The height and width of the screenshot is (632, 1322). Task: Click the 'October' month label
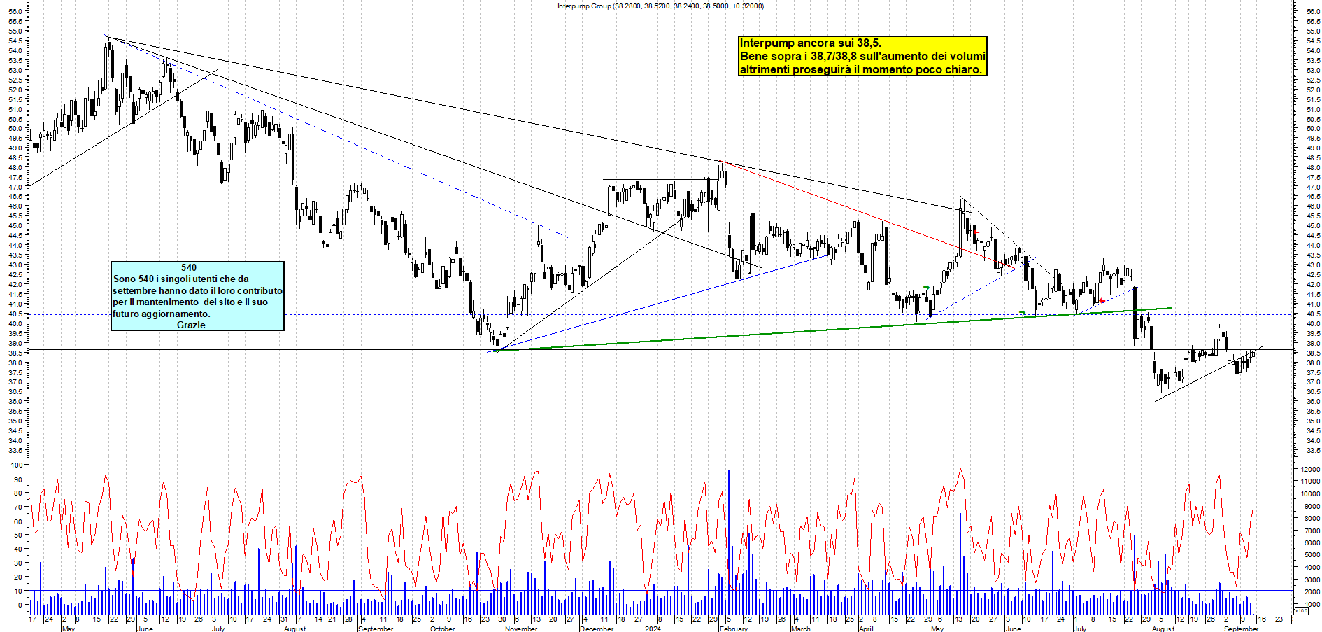point(442,629)
